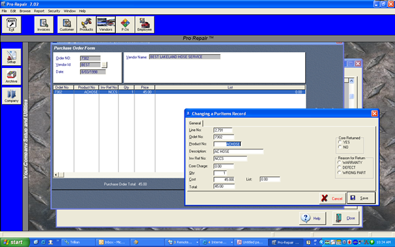This screenshot has width=395, height=247.
Task: Select YES for Core Returned
Action: (340, 143)
